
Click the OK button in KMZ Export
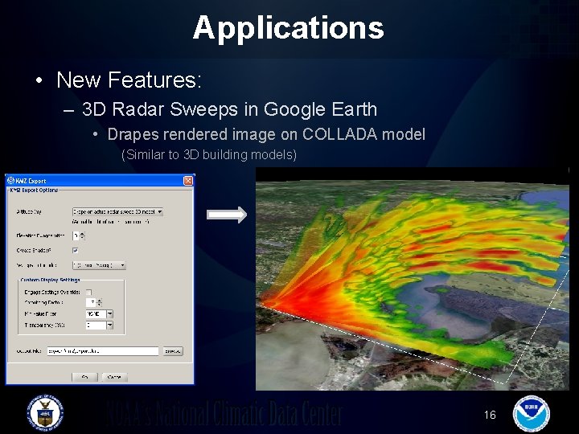coord(84,377)
